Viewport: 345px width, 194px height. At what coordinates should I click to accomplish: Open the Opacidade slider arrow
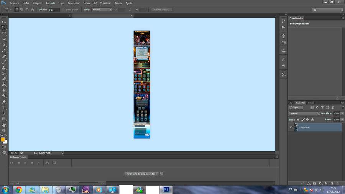342,114
